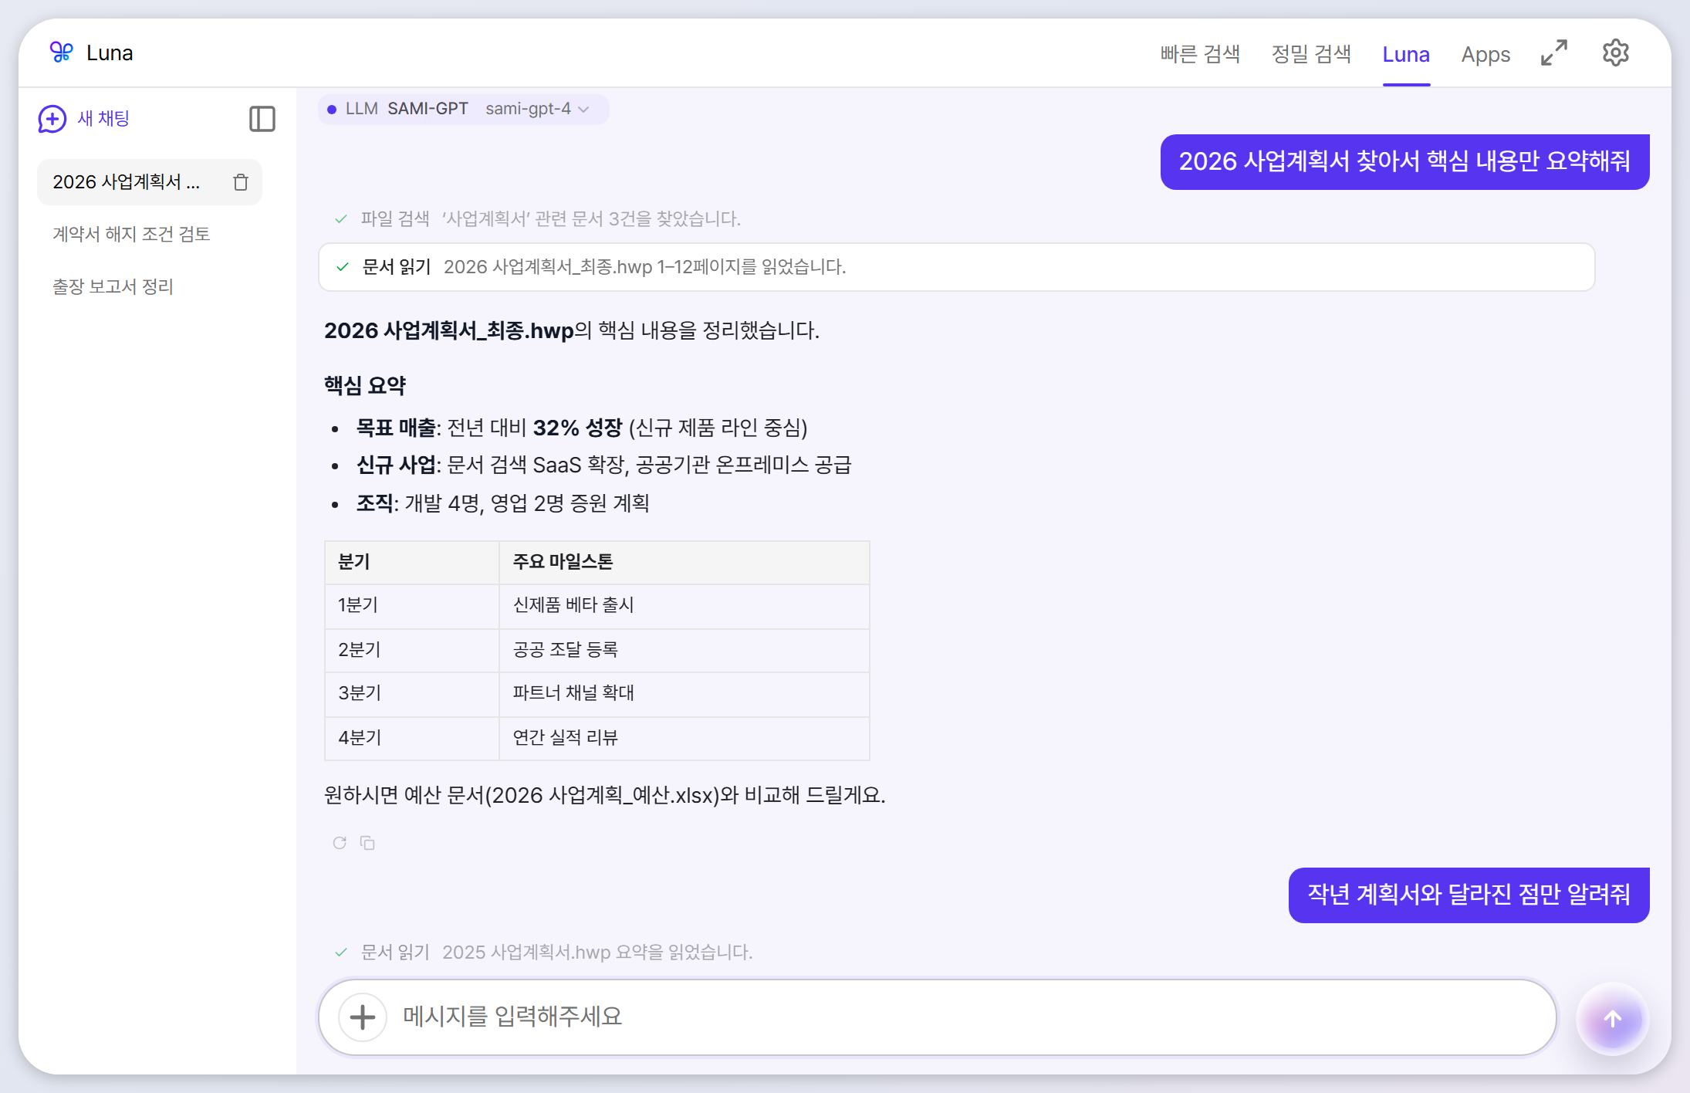Start a new chat with 새 채팅

point(84,119)
